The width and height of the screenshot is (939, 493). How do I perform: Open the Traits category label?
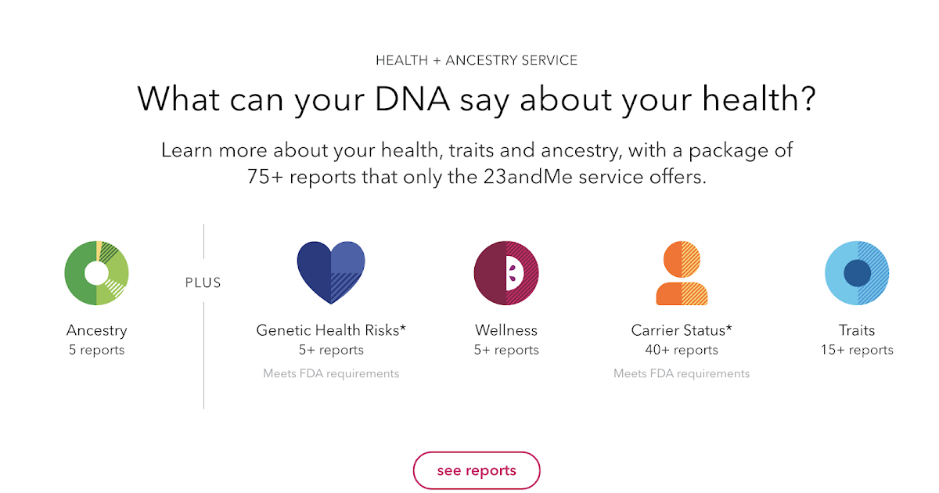[856, 330]
